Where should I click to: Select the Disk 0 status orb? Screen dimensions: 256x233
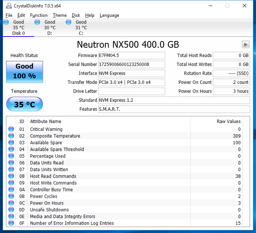tap(6, 22)
